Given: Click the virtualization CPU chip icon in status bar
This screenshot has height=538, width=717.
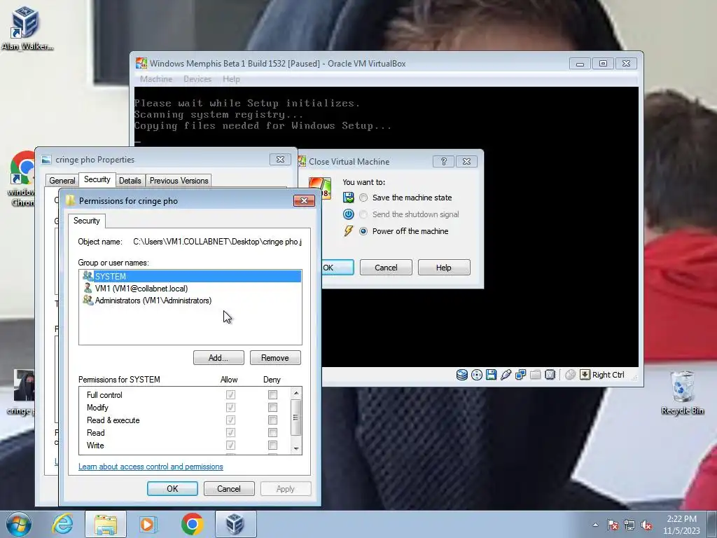Looking at the screenshot, I should click(x=550, y=375).
